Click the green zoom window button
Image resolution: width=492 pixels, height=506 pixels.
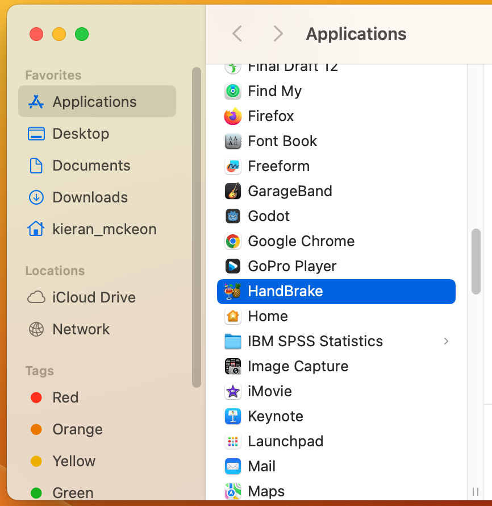tap(82, 34)
